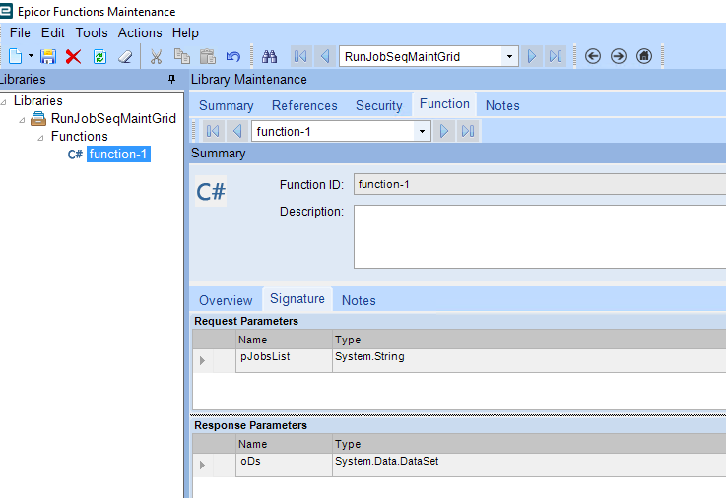The width and height of the screenshot is (726, 498).
Task: Click the red Delete X icon
Action: pyautogui.click(x=73, y=57)
